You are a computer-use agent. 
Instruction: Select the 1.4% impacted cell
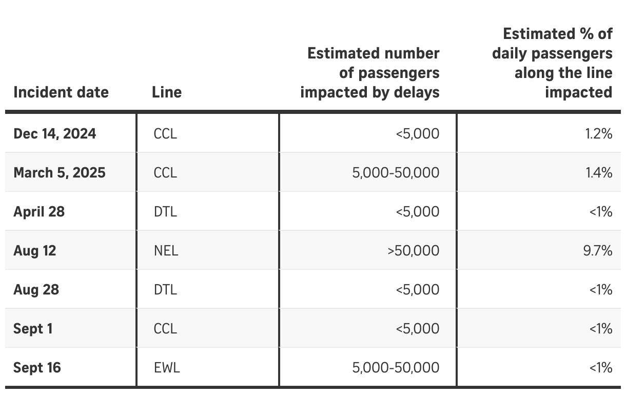point(599,173)
